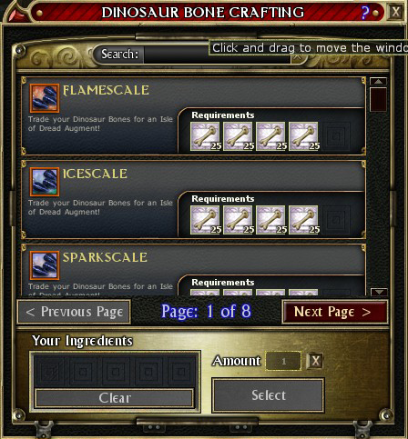Screen dimensions: 408x439
Task: Select the Sparkscale augment icon
Action: (x=45, y=265)
